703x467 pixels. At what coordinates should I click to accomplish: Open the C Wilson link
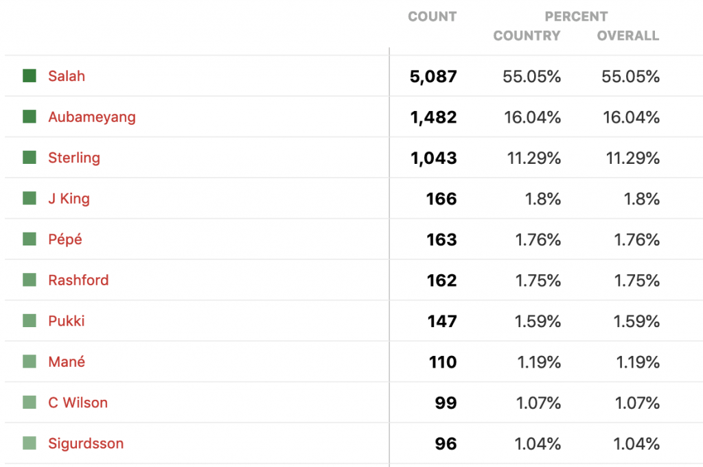click(78, 403)
